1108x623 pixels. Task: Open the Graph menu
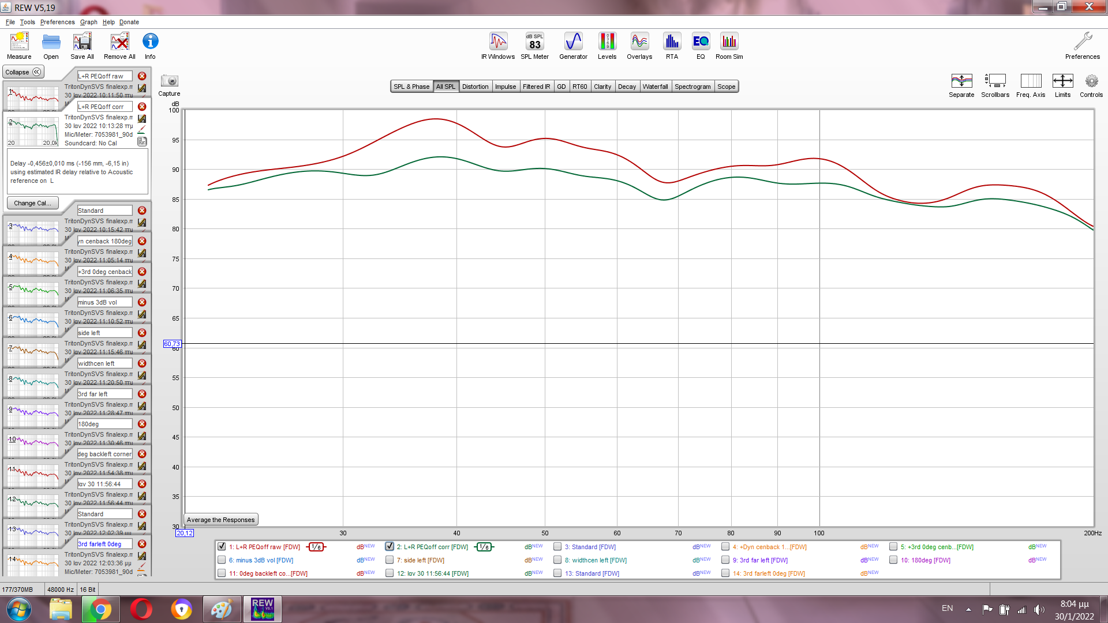(x=88, y=22)
